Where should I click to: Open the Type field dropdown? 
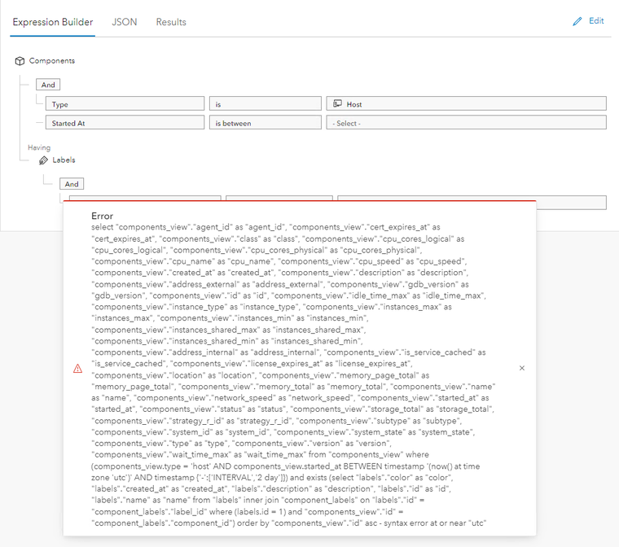coord(125,103)
